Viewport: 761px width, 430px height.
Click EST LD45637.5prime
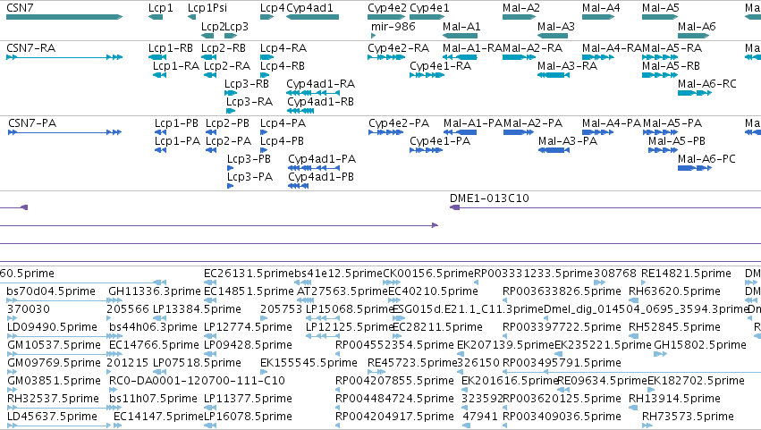53,417
